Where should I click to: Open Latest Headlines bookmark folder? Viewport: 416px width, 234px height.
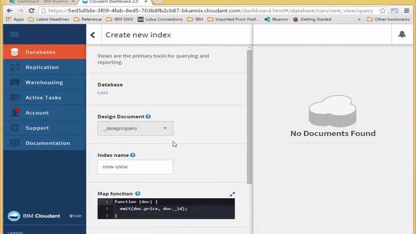click(x=49, y=19)
